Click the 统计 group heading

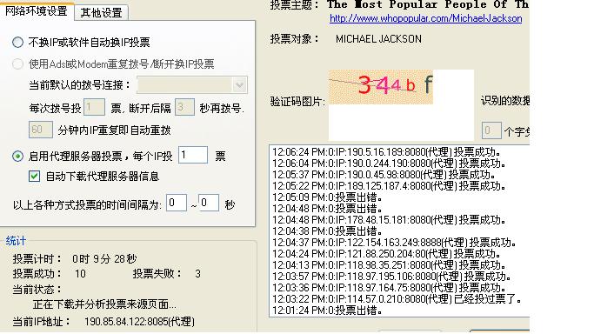[x=16, y=241]
